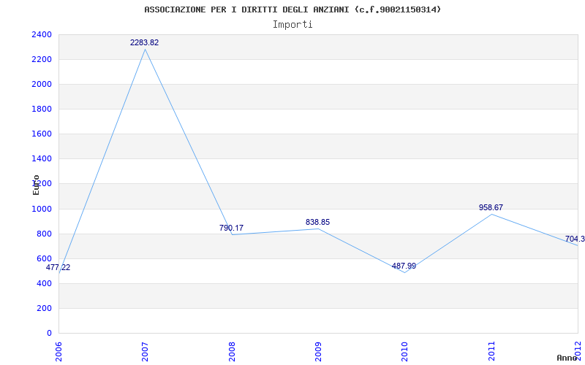
Task: Click the 1800 y-axis value
Action: 42,109
